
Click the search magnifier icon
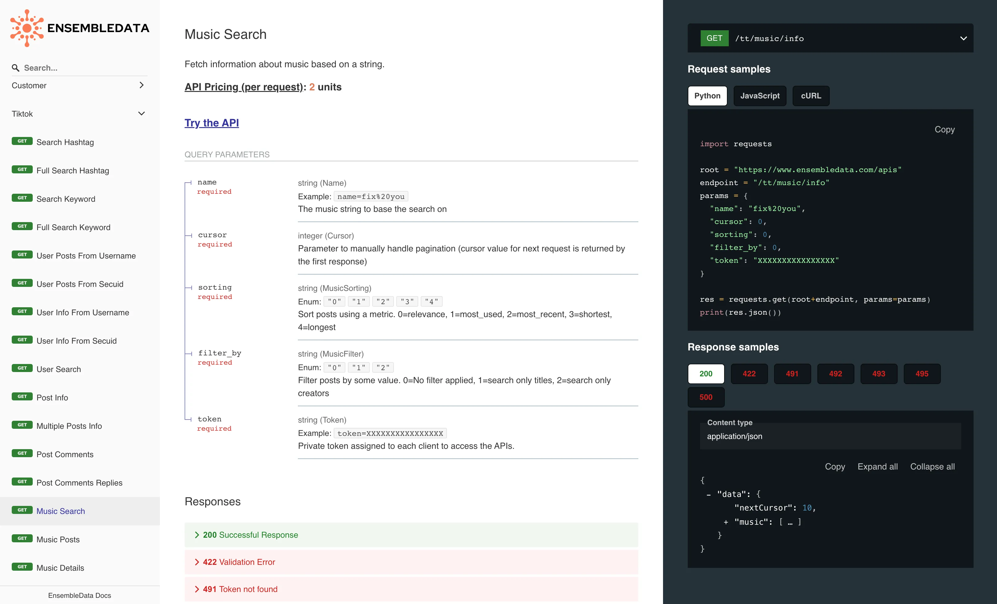pyautogui.click(x=15, y=68)
